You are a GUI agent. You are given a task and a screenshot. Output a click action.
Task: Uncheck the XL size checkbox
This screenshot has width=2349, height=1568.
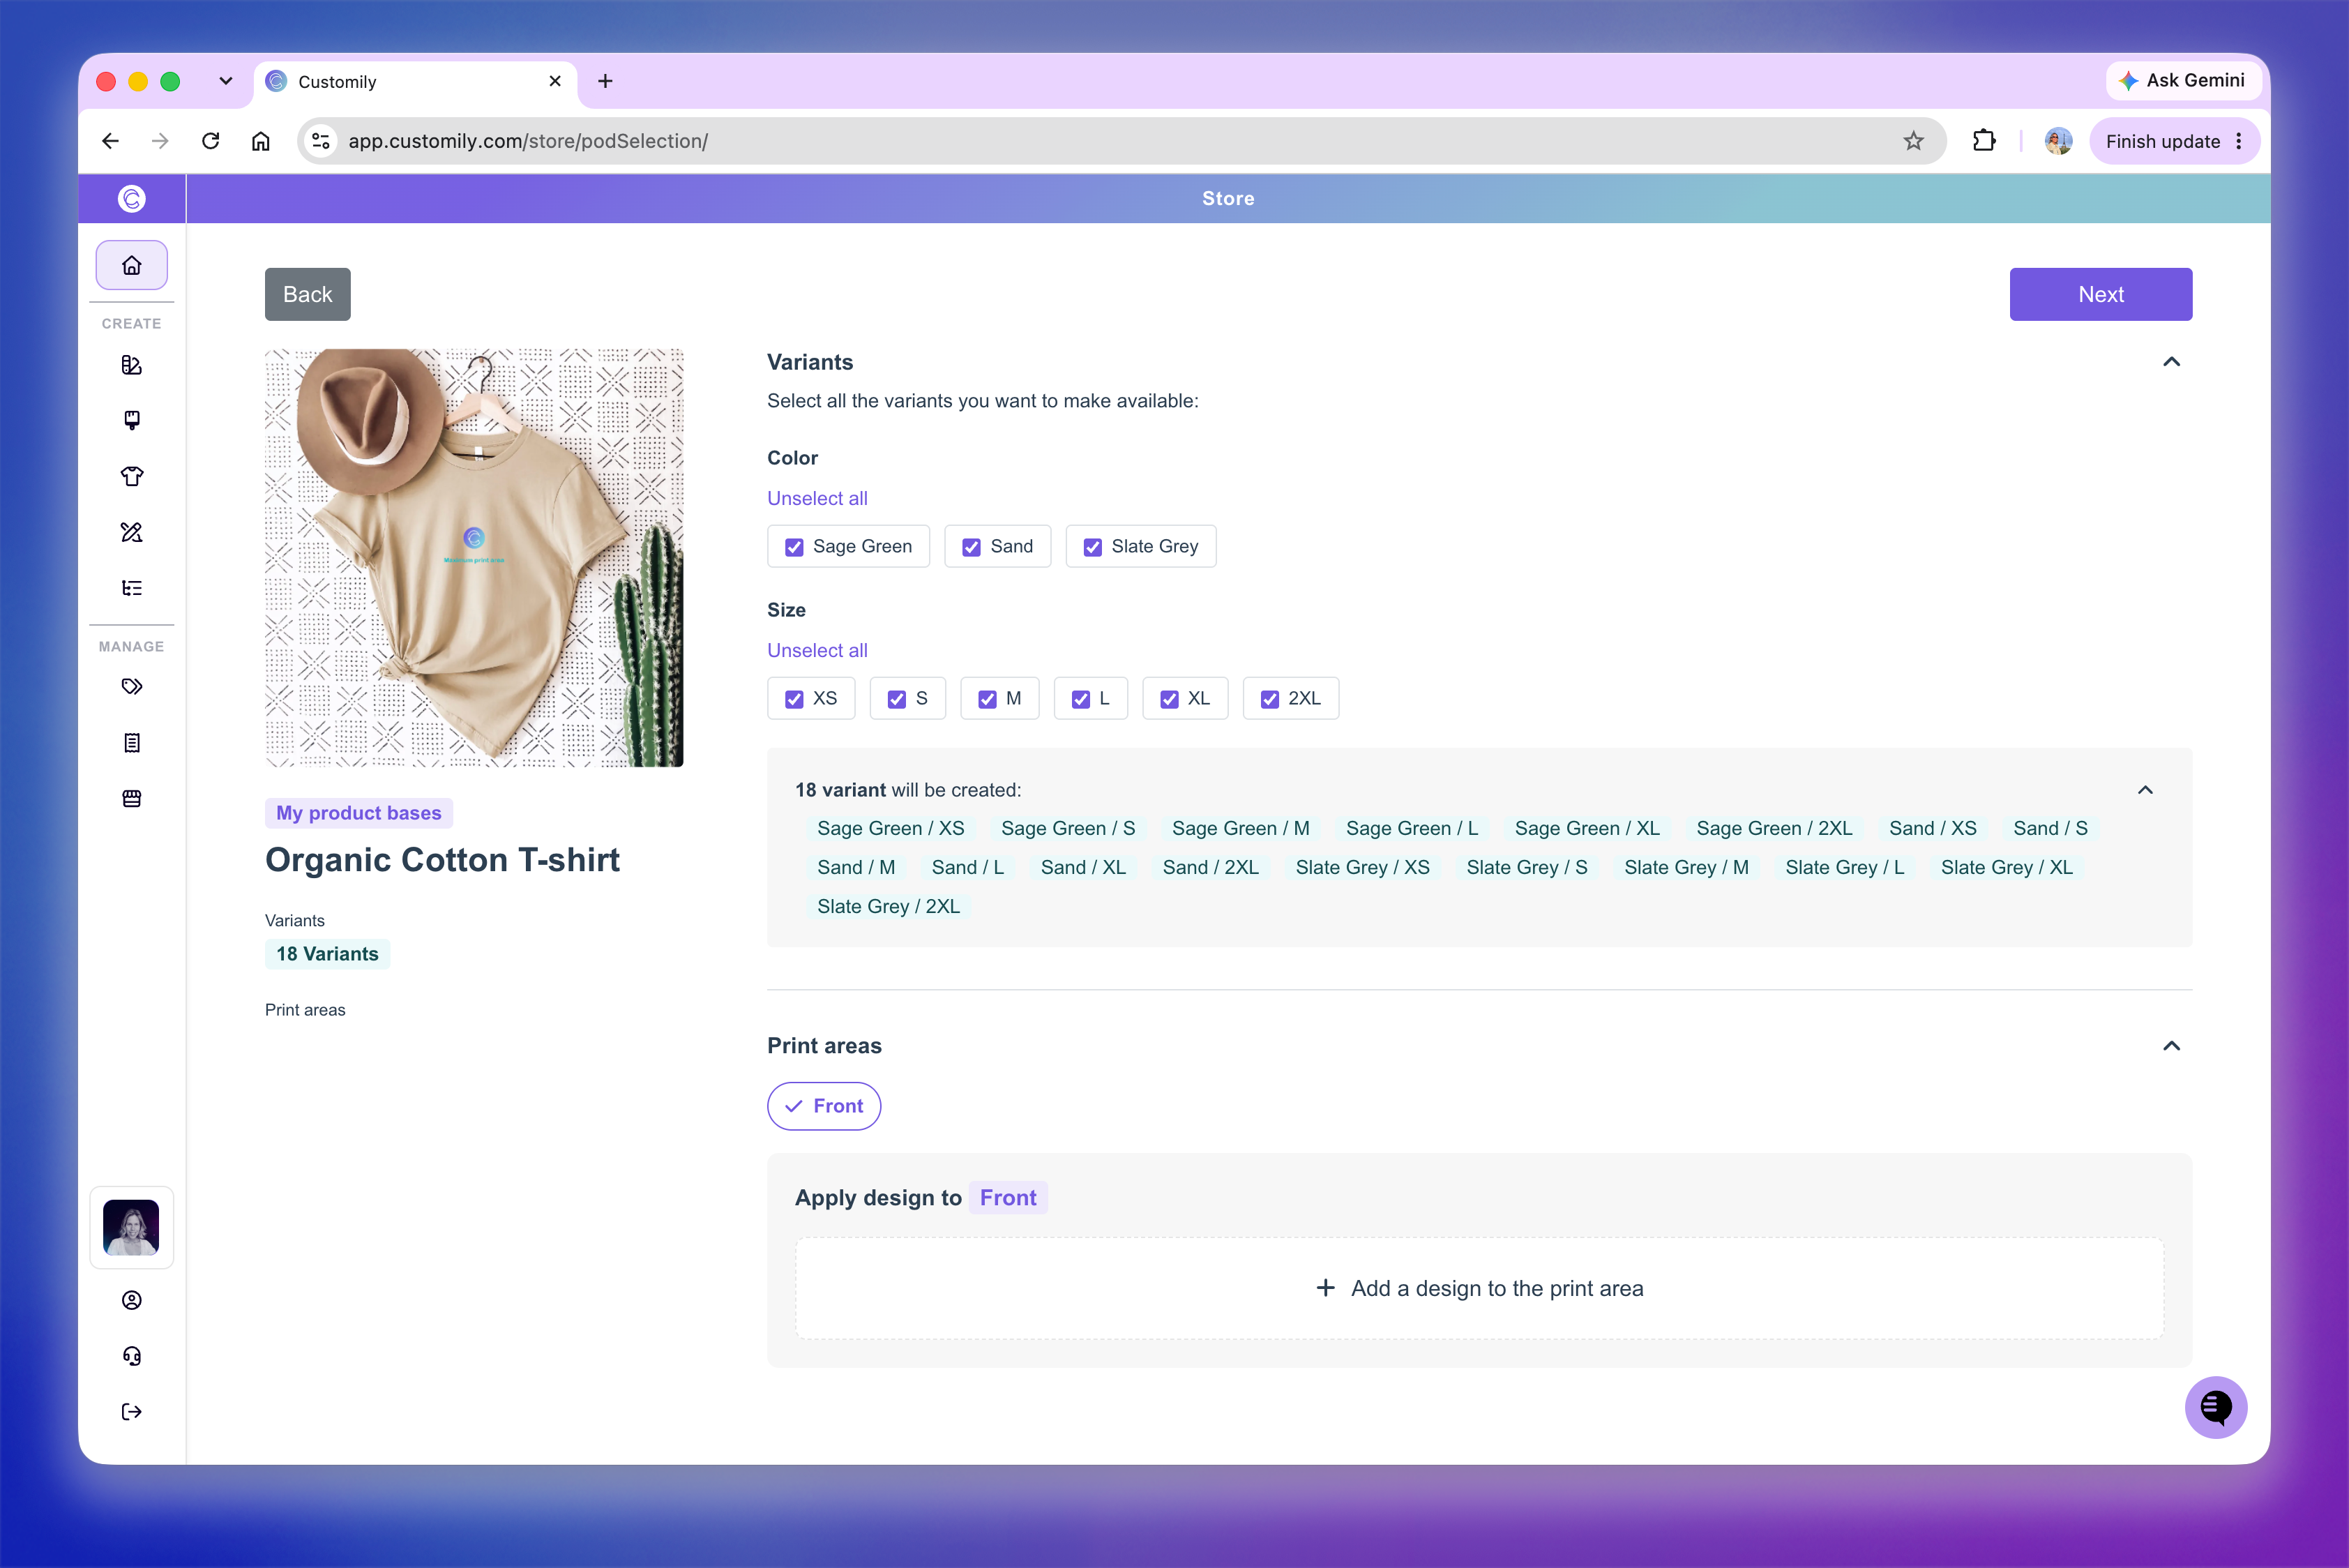point(1169,699)
